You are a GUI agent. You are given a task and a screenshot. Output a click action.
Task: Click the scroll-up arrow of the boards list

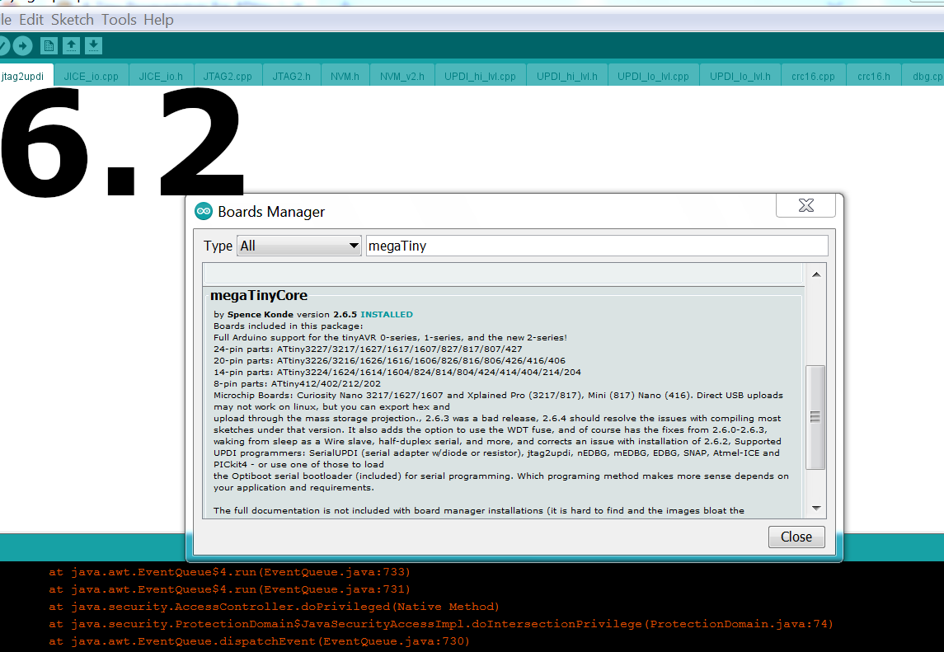(x=815, y=274)
